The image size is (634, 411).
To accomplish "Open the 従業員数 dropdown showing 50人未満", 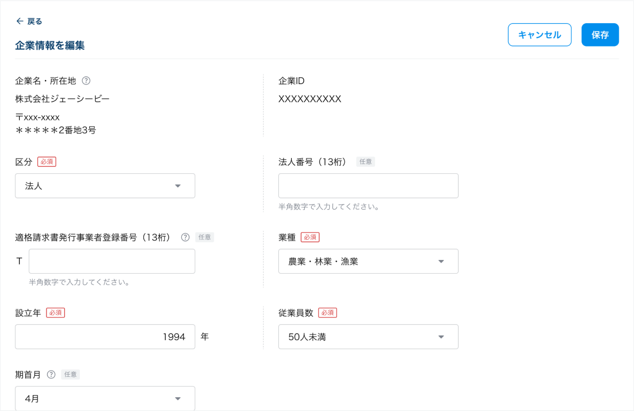I will tap(368, 337).
